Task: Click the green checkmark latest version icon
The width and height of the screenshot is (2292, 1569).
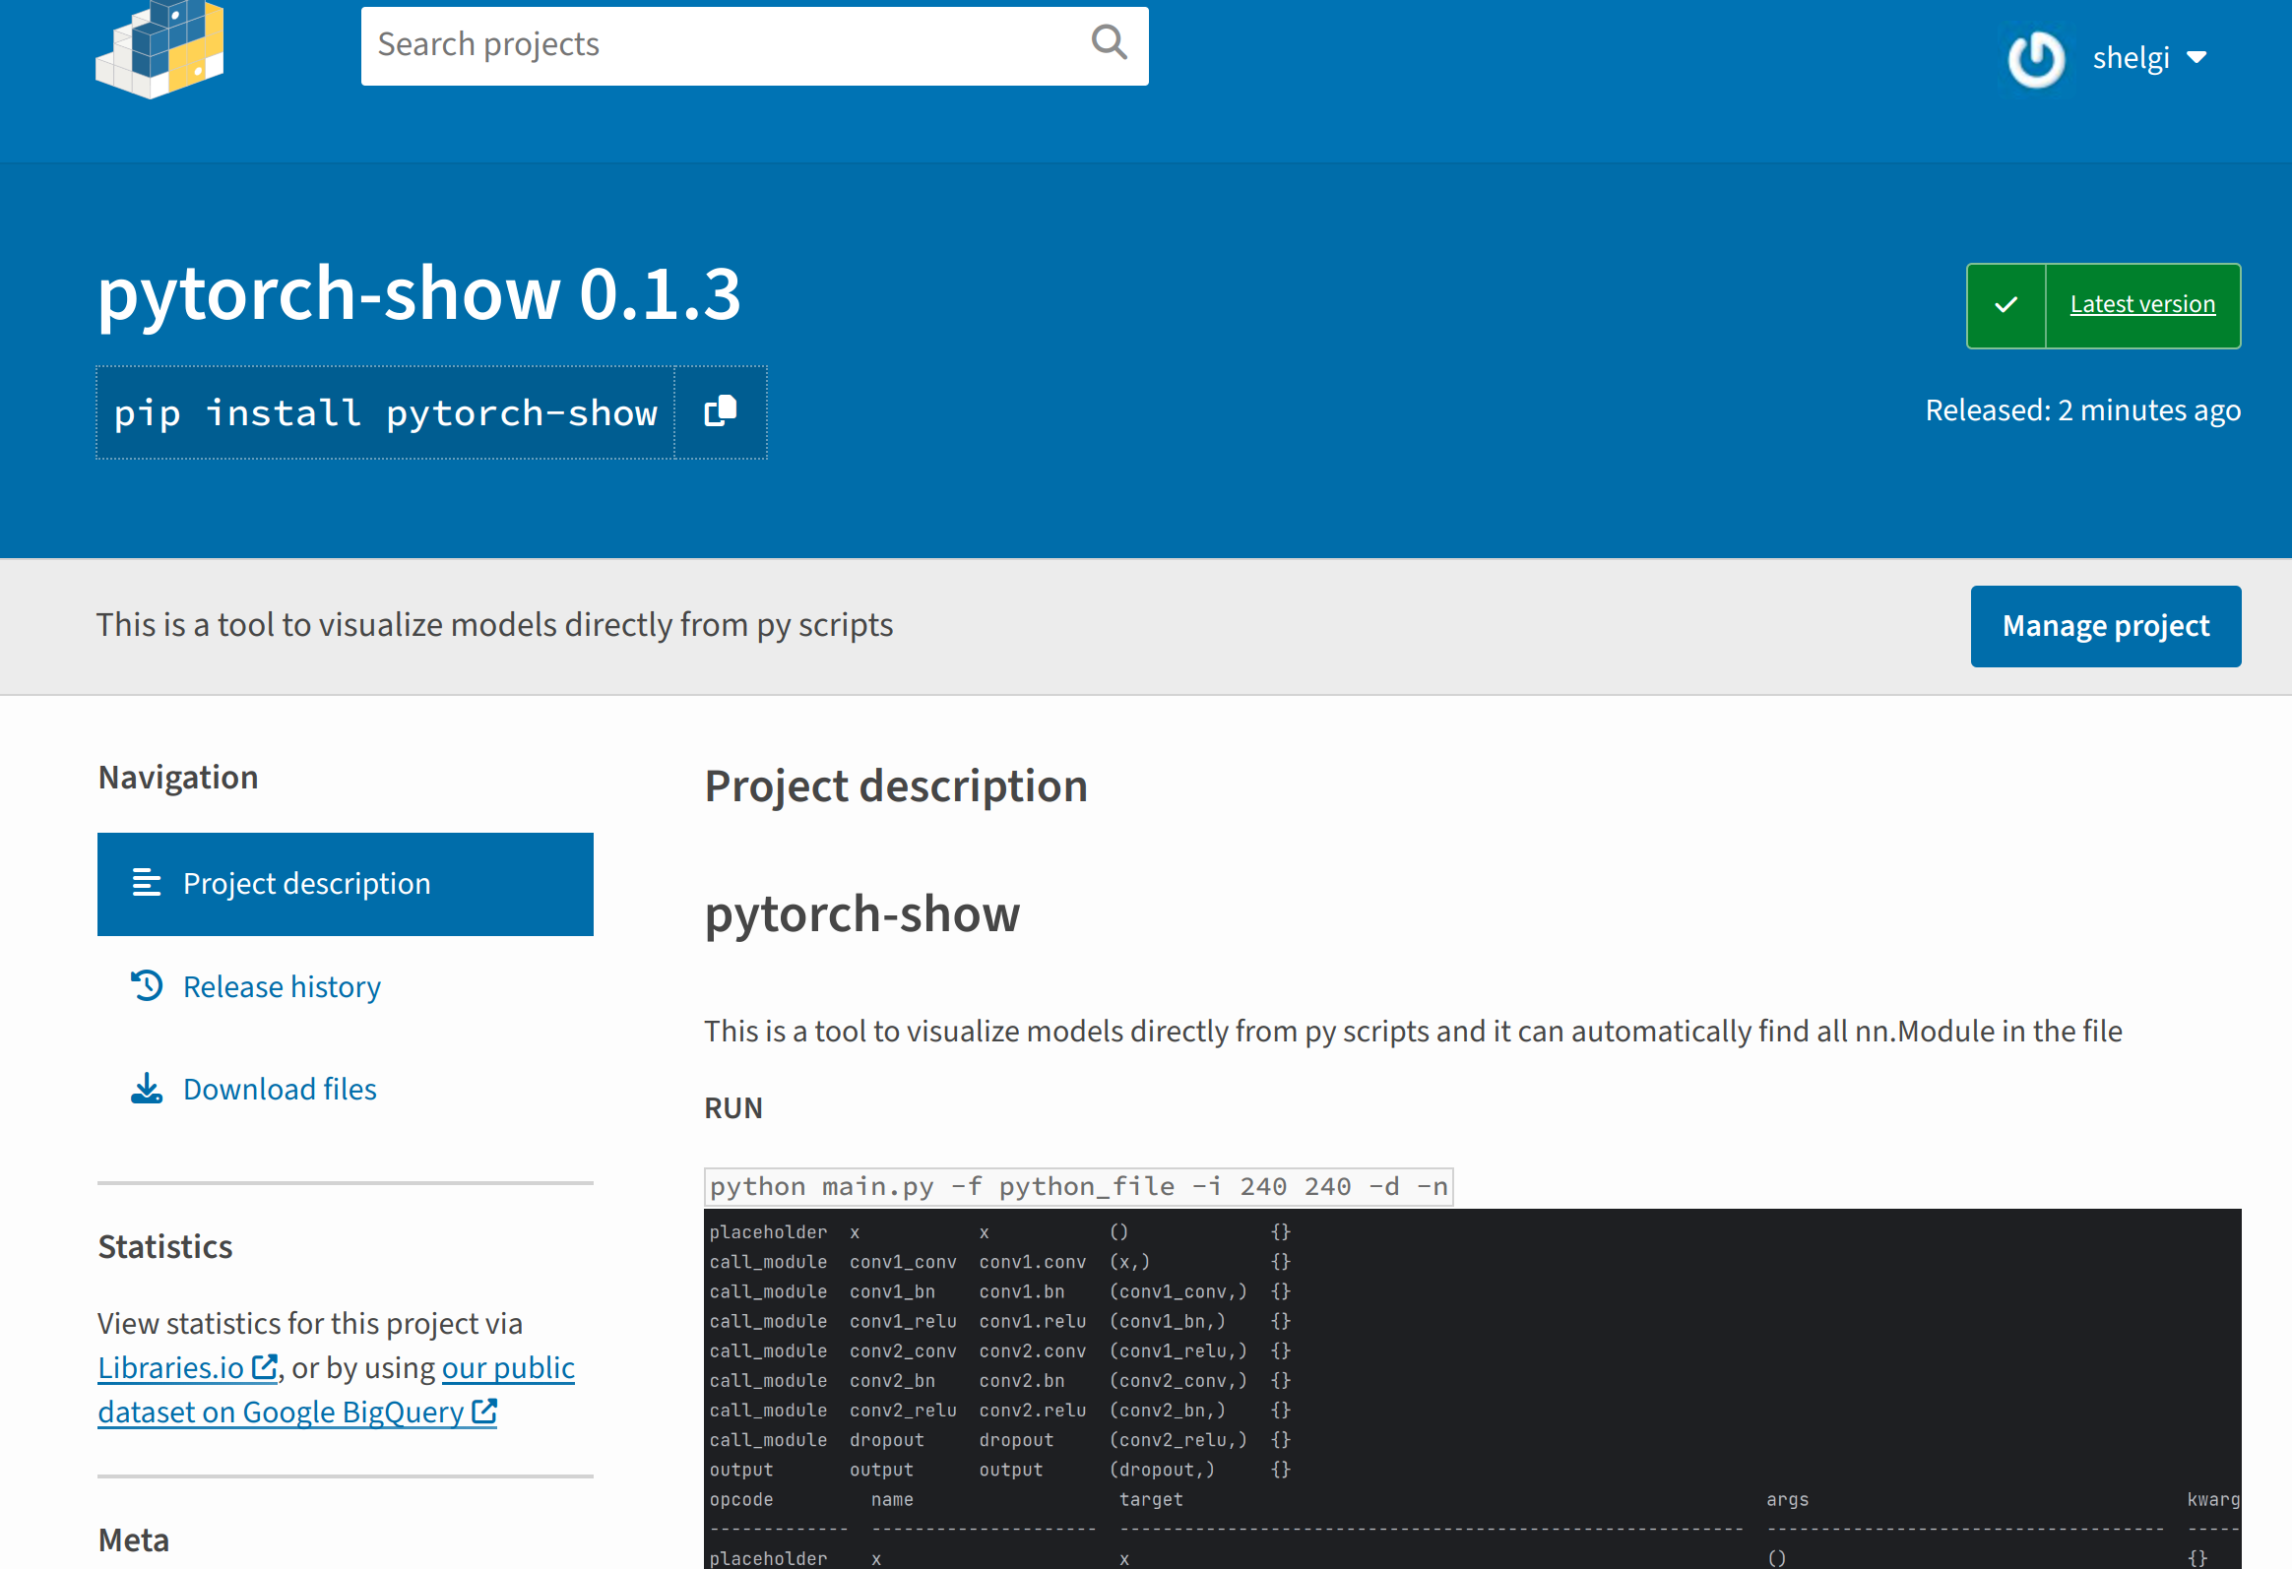Action: (2006, 306)
